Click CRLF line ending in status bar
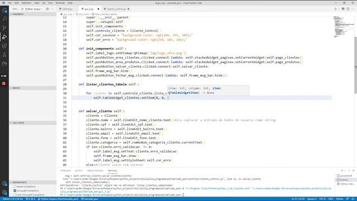Viewport: 357px width, 201px height. click(x=331, y=199)
